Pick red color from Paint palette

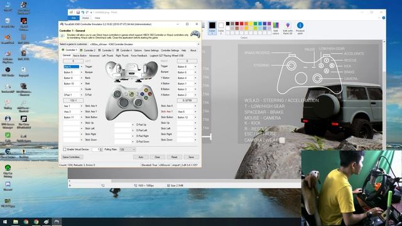[x=241, y=24]
